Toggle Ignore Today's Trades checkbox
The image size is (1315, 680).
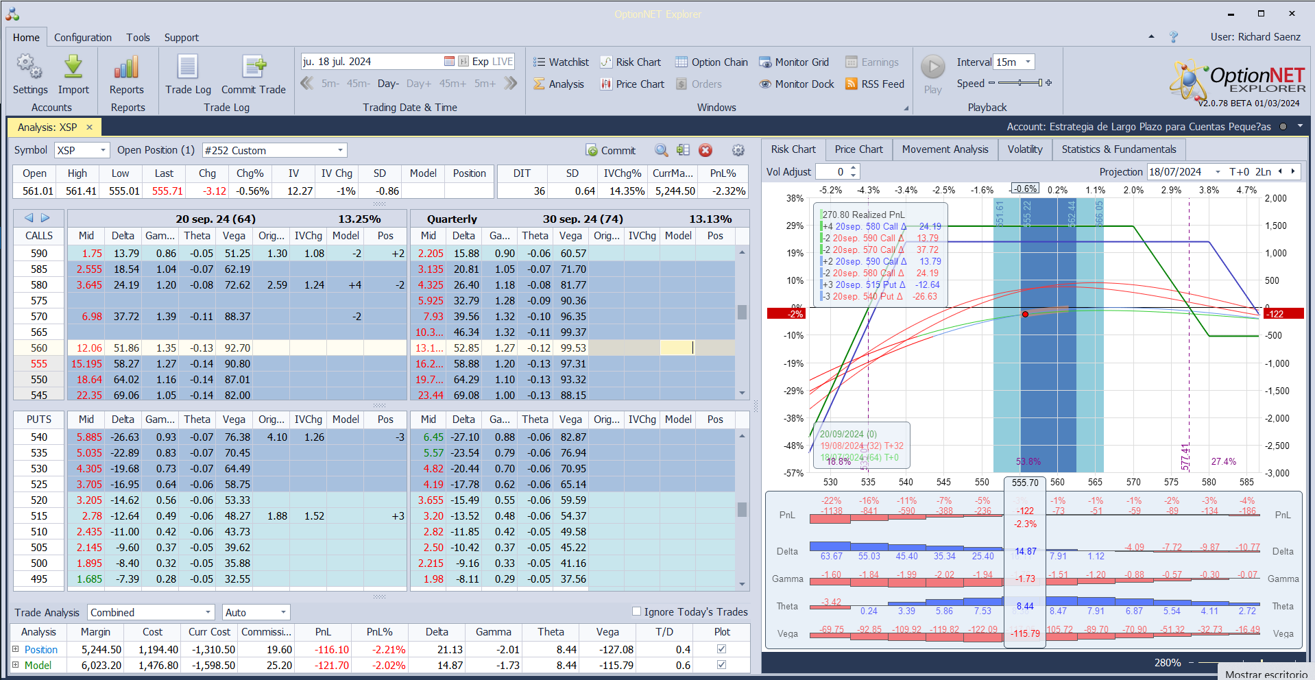[x=636, y=611]
